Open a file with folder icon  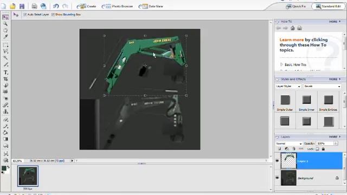(x=12, y=6)
